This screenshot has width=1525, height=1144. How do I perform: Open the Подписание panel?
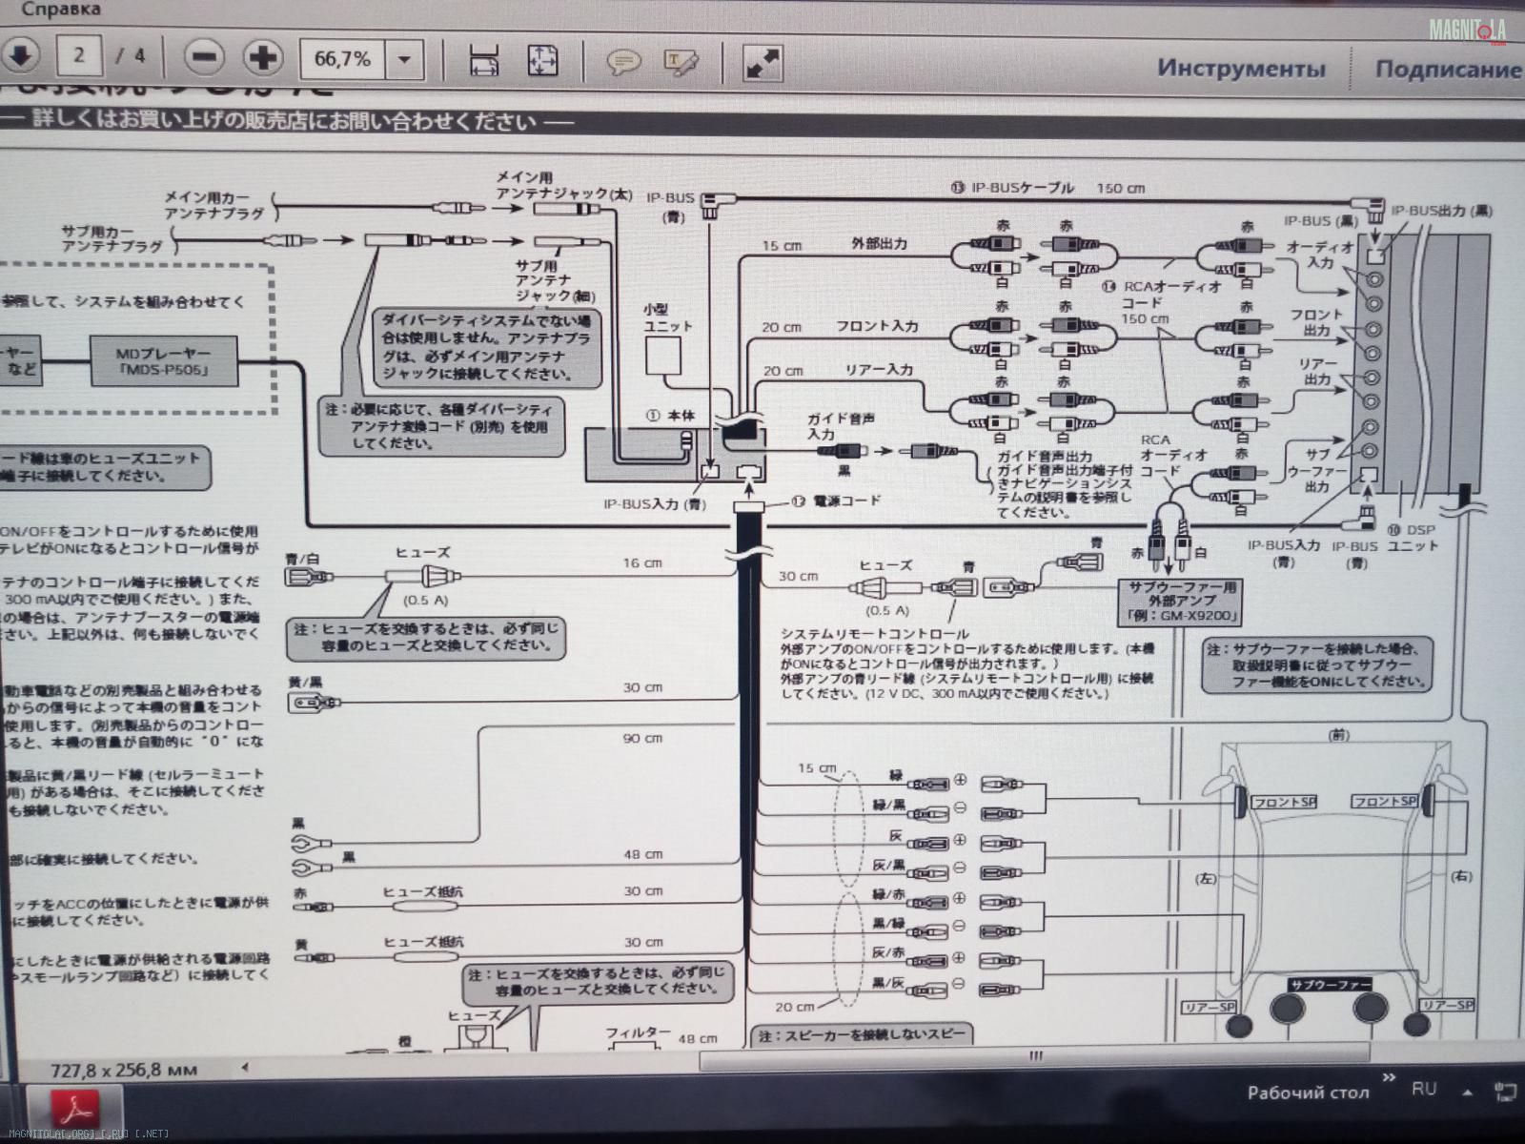pyautogui.click(x=1447, y=69)
